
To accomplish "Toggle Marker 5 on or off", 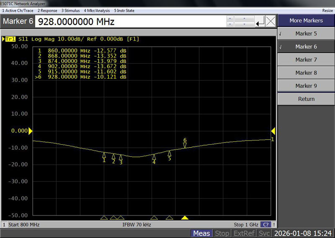I will pyautogui.click(x=306, y=33).
